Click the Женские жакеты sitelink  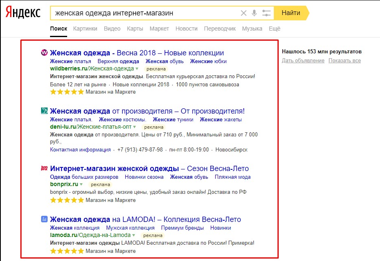(x=221, y=120)
